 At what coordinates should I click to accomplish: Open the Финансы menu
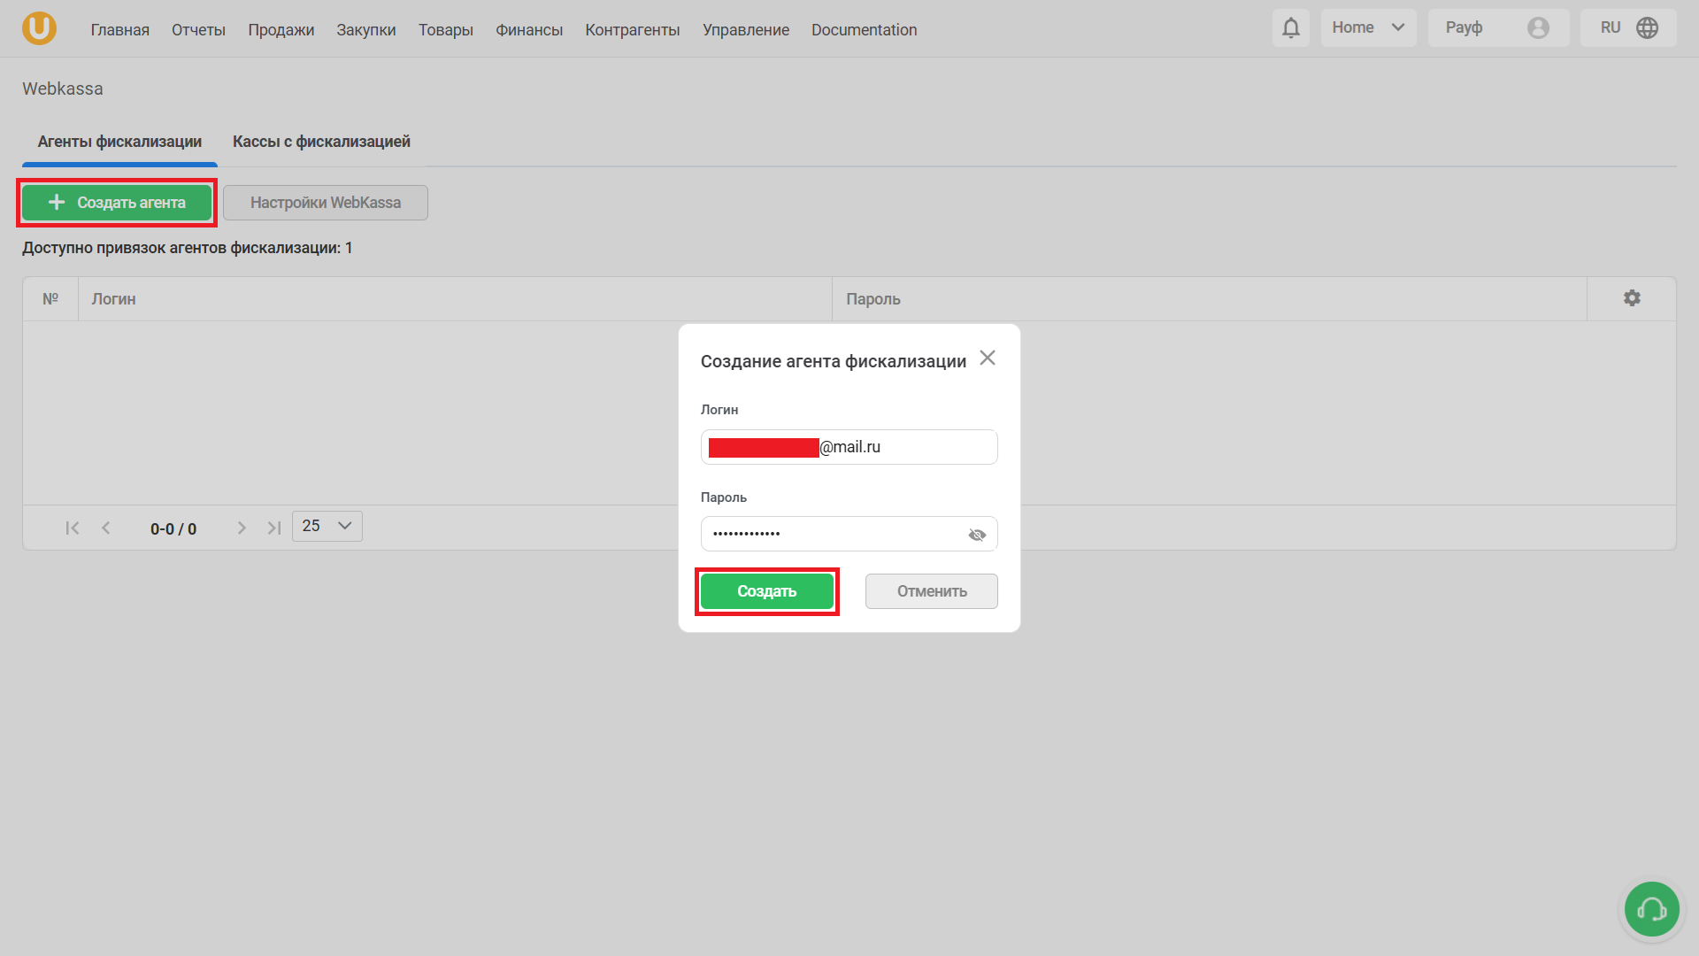click(528, 30)
